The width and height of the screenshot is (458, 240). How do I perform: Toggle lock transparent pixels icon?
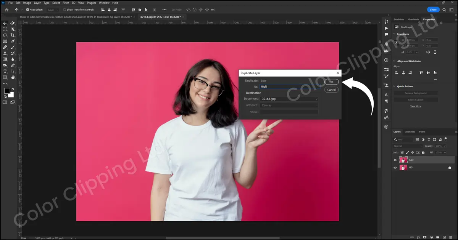tap(402, 152)
